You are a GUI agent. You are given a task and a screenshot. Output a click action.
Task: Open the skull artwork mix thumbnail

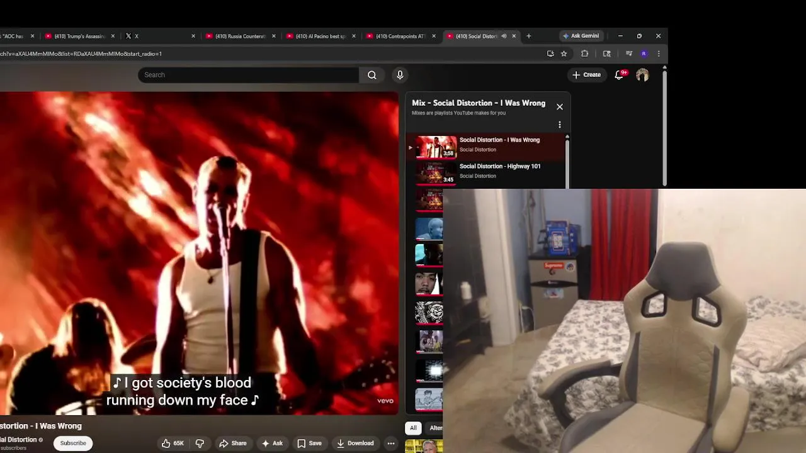429,313
